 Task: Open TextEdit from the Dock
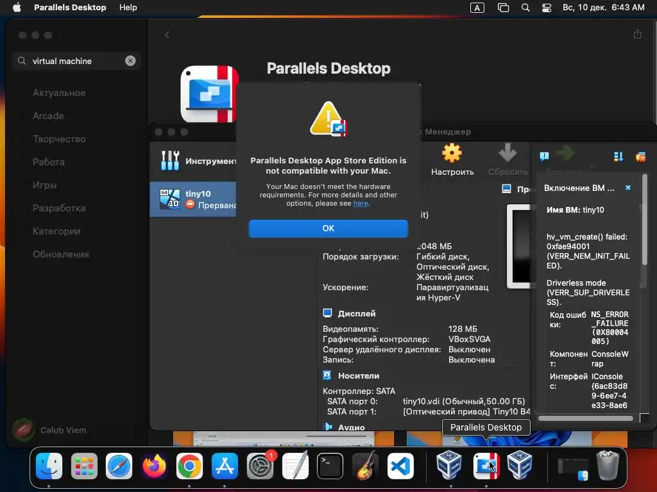(x=295, y=466)
